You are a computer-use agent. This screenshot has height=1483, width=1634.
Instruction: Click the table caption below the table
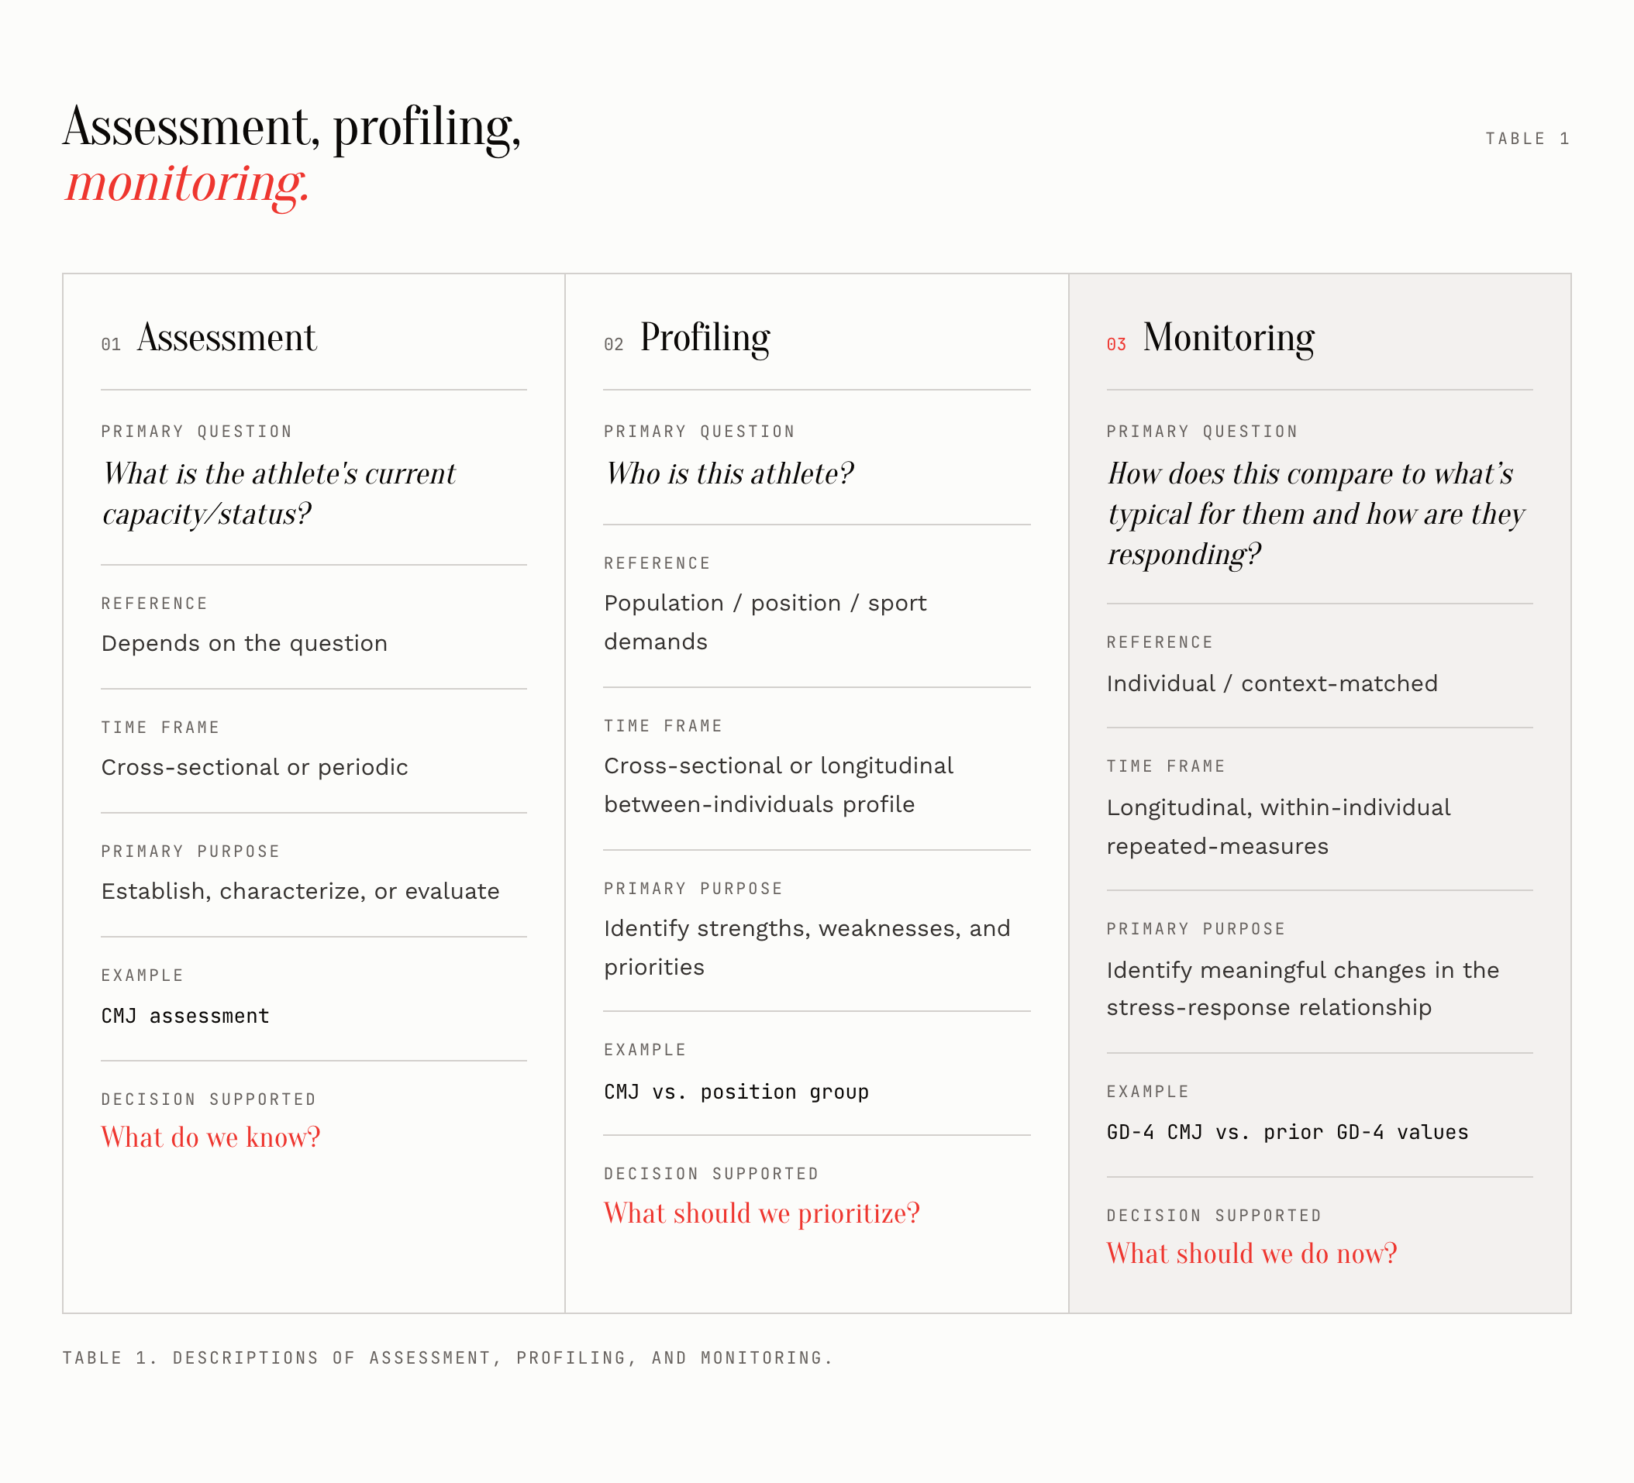pos(447,1358)
